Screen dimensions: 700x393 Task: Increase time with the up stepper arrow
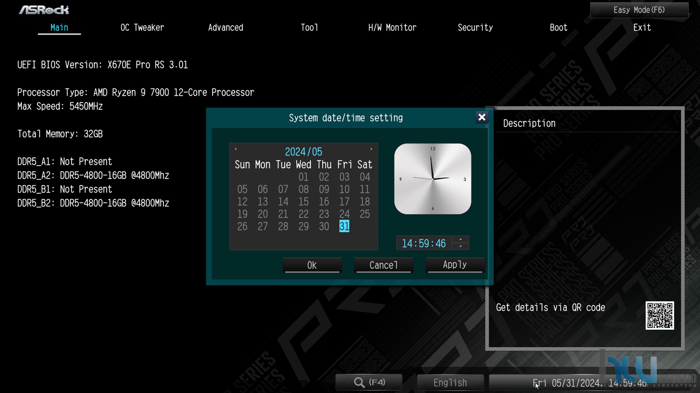(x=461, y=240)
